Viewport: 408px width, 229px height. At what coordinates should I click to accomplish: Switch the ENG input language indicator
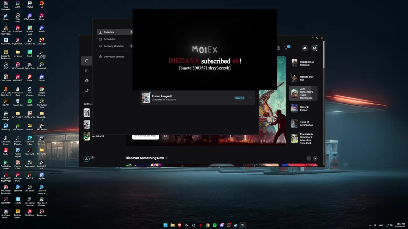381,225
